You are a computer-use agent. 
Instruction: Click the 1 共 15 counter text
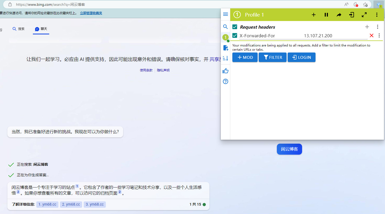195,204
